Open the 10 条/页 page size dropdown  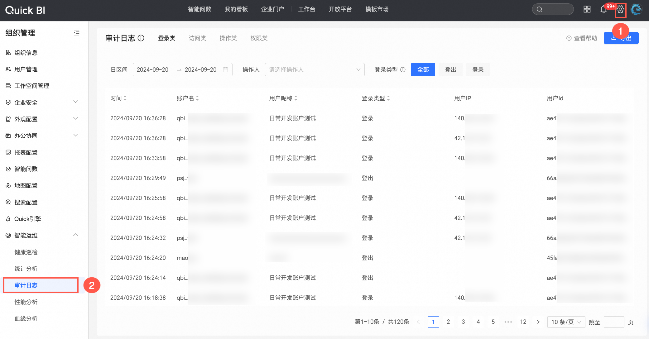tap(566, 322)
